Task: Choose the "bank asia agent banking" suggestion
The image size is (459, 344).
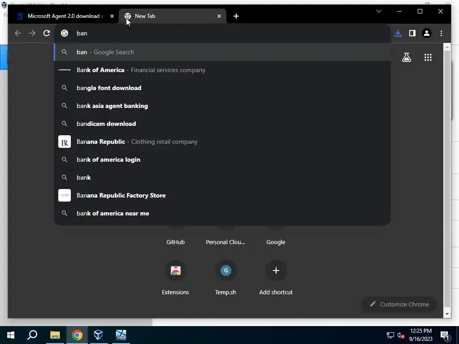Action: point(222,106)
